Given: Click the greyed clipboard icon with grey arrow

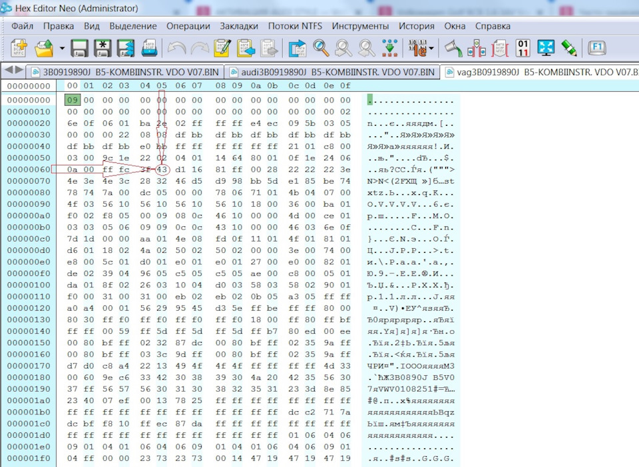Looking at the screenshot, I should click(269, 48).
